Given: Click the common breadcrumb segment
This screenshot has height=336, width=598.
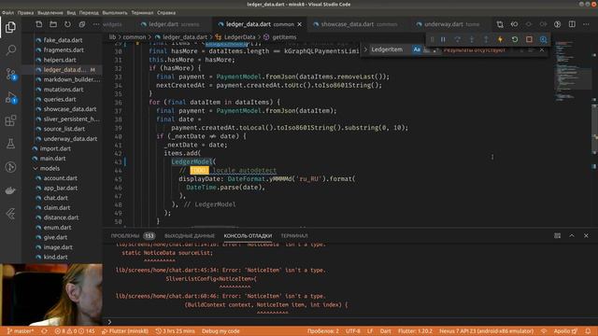Looking at the screenshot, I should click(x=135, y=37).
